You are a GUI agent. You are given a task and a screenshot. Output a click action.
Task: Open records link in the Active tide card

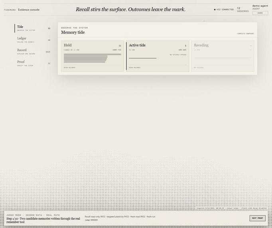[135, 68]
